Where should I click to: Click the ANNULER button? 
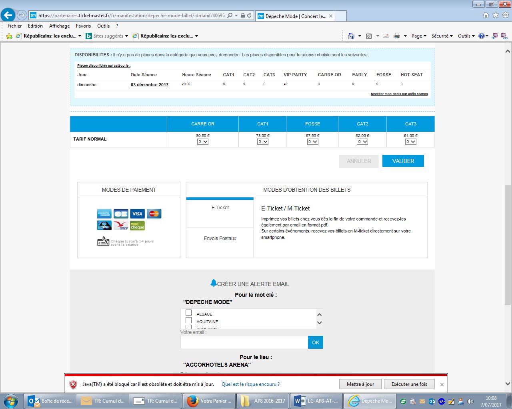click(359, 161)
